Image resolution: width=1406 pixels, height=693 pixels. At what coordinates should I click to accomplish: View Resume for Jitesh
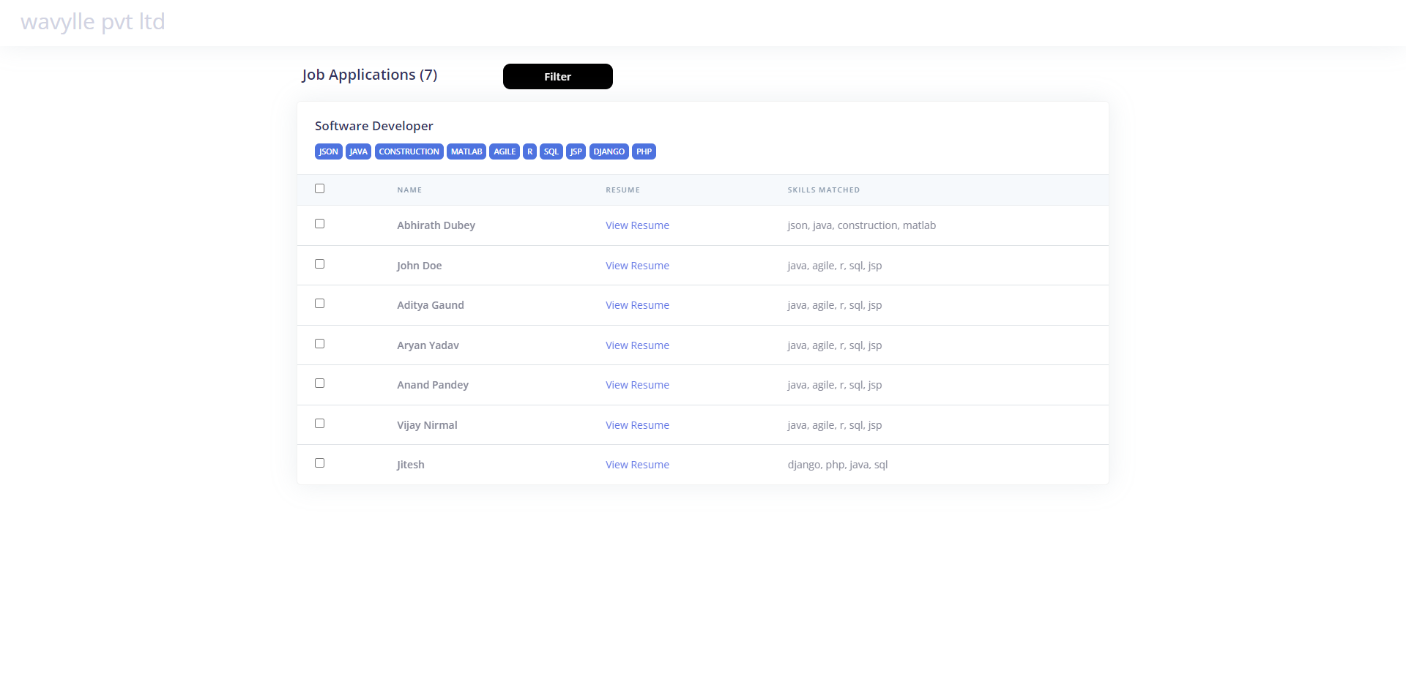(637, 465)
